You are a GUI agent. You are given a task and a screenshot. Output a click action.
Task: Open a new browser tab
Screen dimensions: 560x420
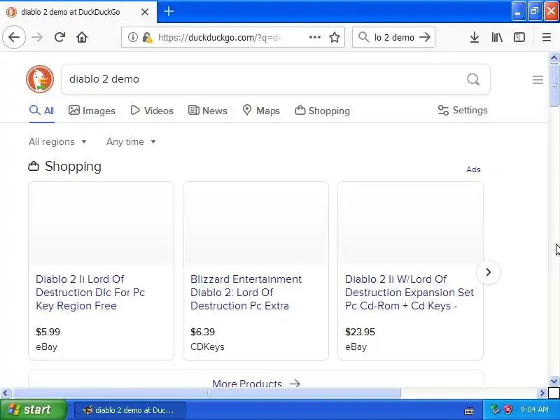[x=169, y=11]
